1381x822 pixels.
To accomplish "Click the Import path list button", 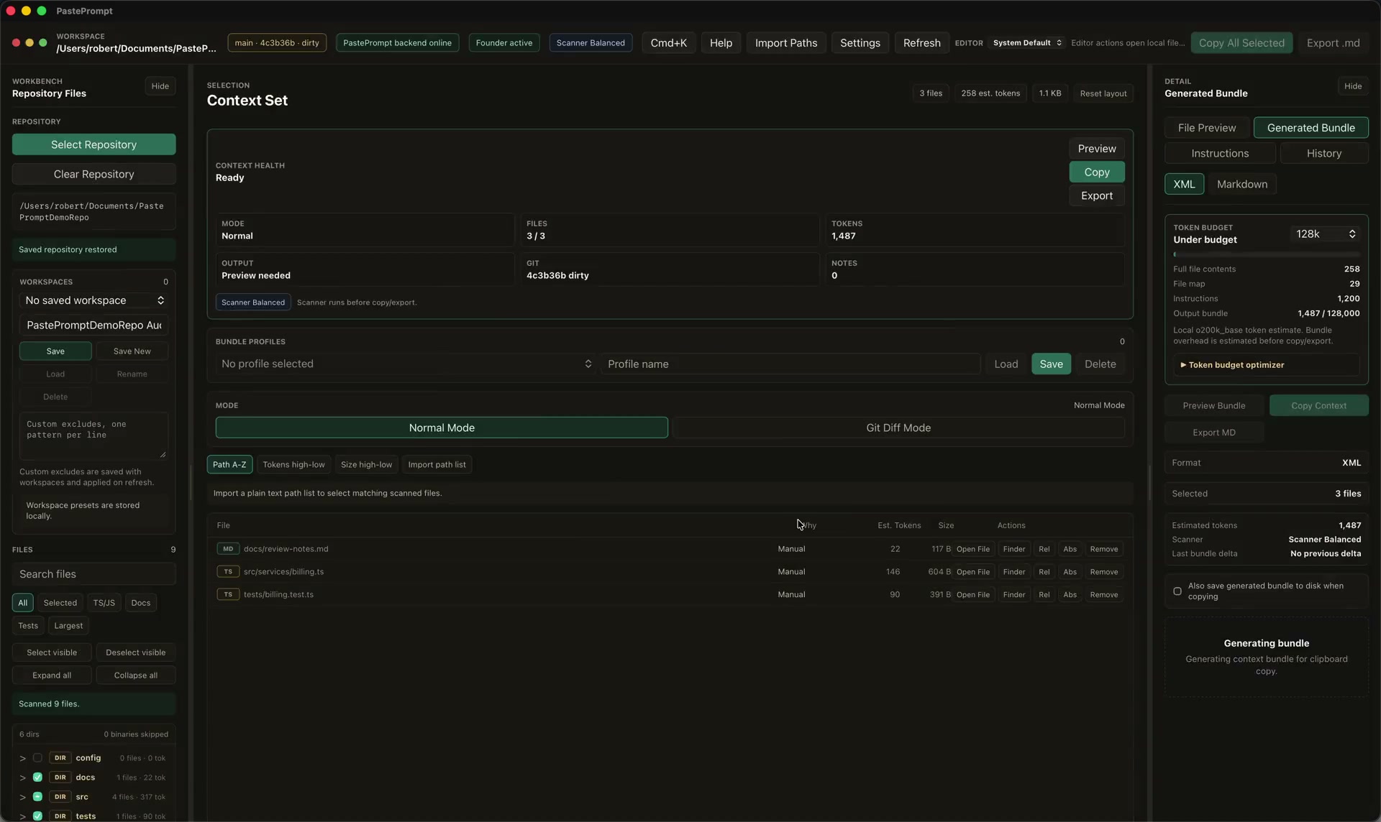I will click(x=437, y=465).
